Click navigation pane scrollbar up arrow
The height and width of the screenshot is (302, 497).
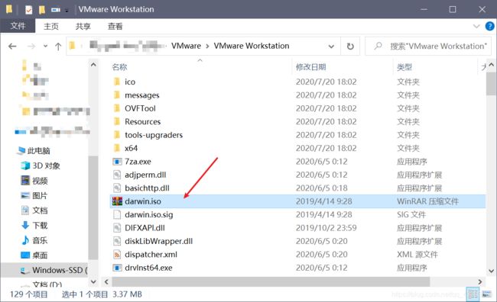click(x=93, y=65)
